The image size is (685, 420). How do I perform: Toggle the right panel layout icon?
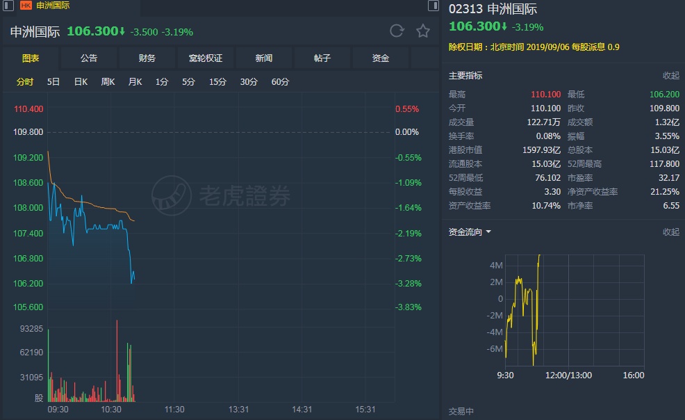(433, 6)
